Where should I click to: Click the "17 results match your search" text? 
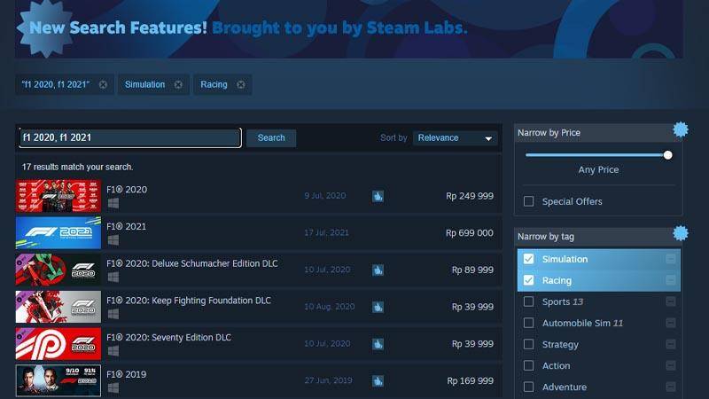[77, 167]
